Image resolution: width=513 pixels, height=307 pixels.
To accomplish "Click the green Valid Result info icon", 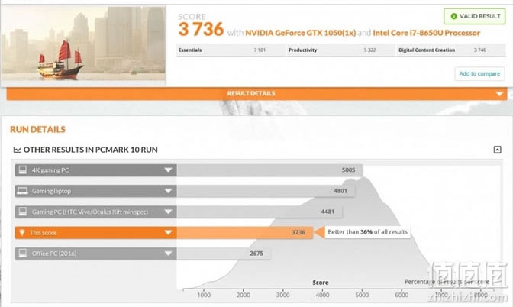I will coord(453,16).
